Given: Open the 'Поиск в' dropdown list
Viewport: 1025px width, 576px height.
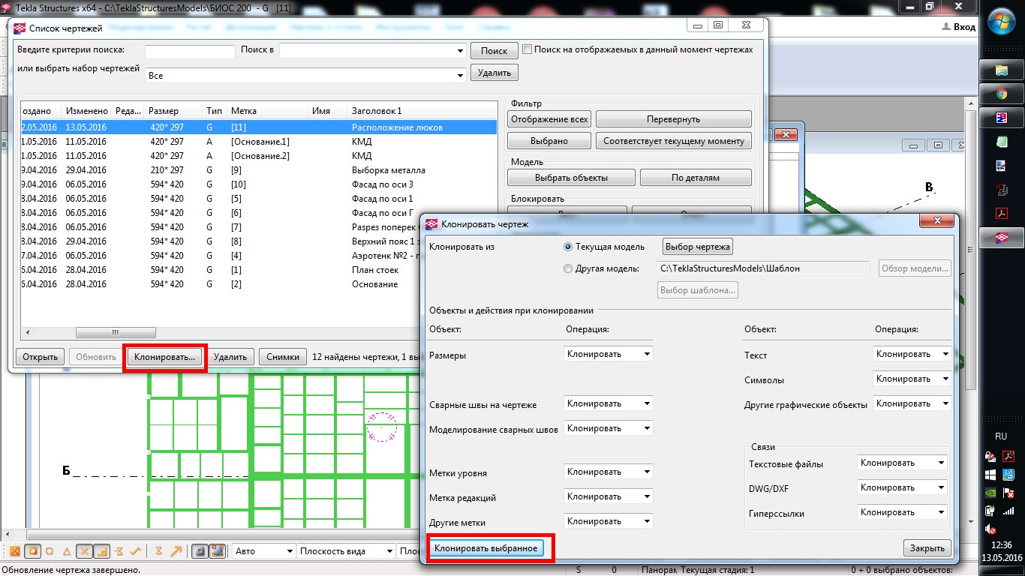Looking at the screenshot, I should (372, 51).
